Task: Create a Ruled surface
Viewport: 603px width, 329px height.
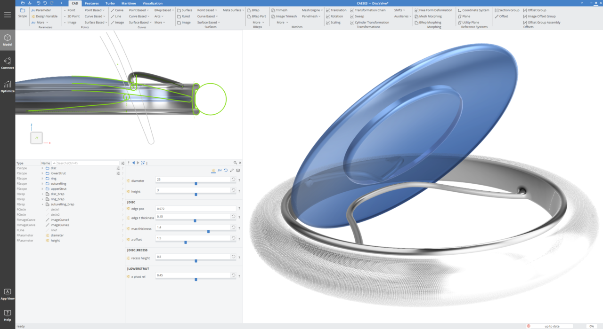Action: [184, 16]
